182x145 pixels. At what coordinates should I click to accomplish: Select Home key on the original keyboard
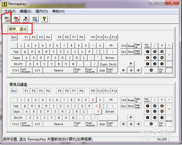click(x=131, y=45)
